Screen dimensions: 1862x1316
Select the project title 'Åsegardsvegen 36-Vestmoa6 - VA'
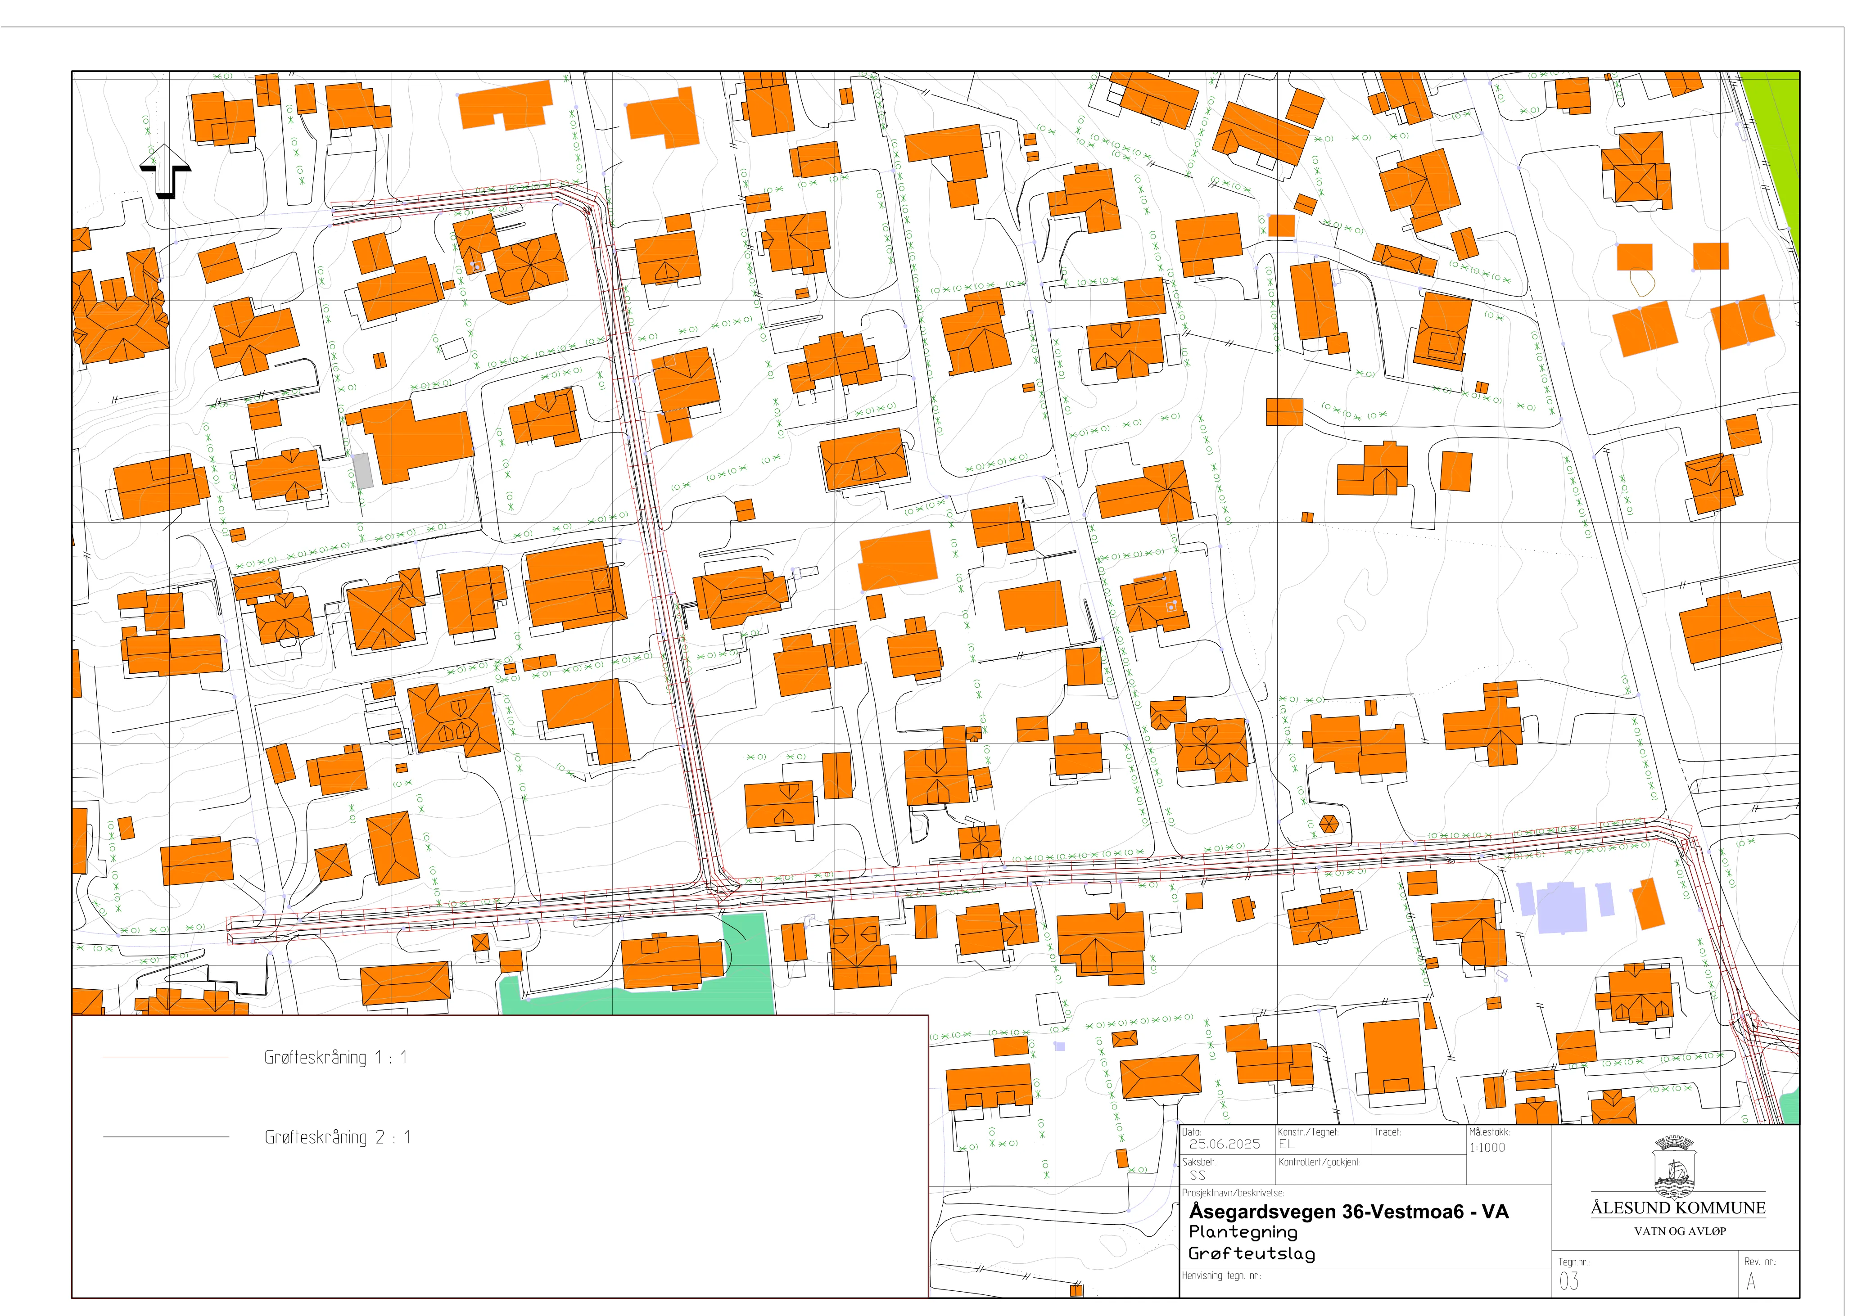pyautogui.click(x=1349, y=1212)
